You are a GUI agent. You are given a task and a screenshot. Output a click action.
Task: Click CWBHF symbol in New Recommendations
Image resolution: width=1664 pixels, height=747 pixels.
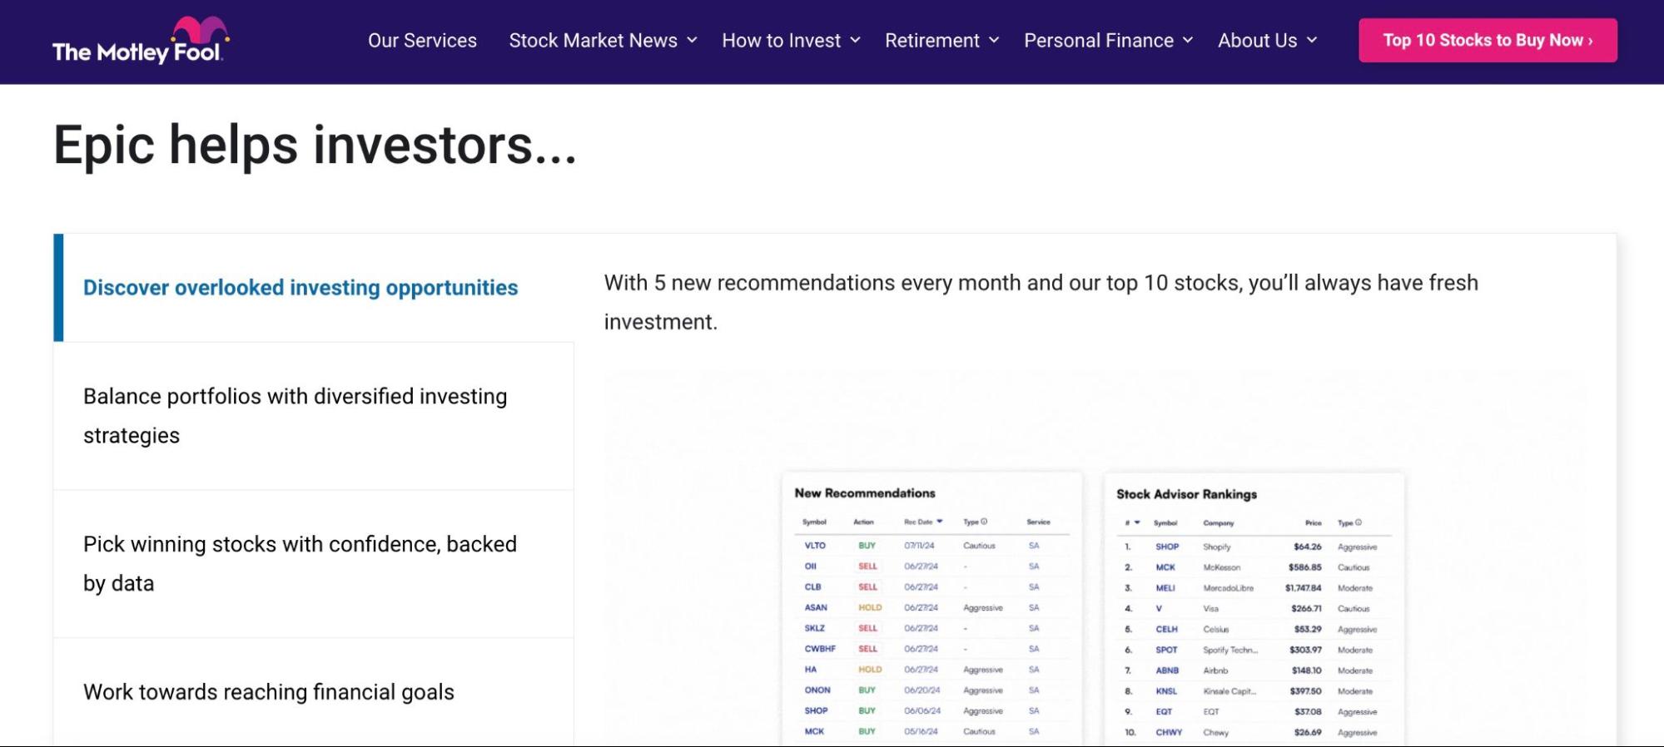pos(820,649)
